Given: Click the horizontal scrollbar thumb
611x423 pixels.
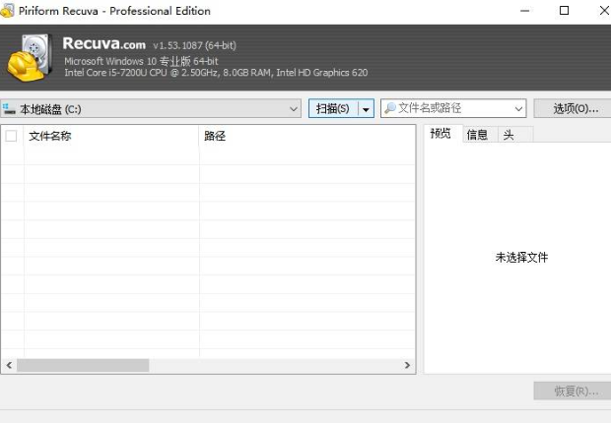Looking at the screenshot, I should click(83, 365).
